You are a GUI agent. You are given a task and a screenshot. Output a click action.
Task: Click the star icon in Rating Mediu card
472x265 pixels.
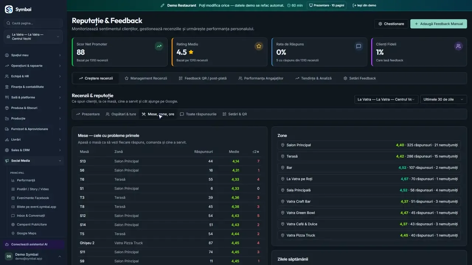[x=259, y=46]
